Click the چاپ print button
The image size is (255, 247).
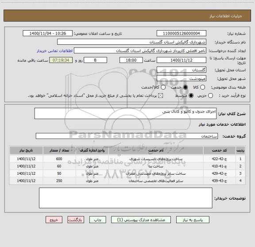97,220
